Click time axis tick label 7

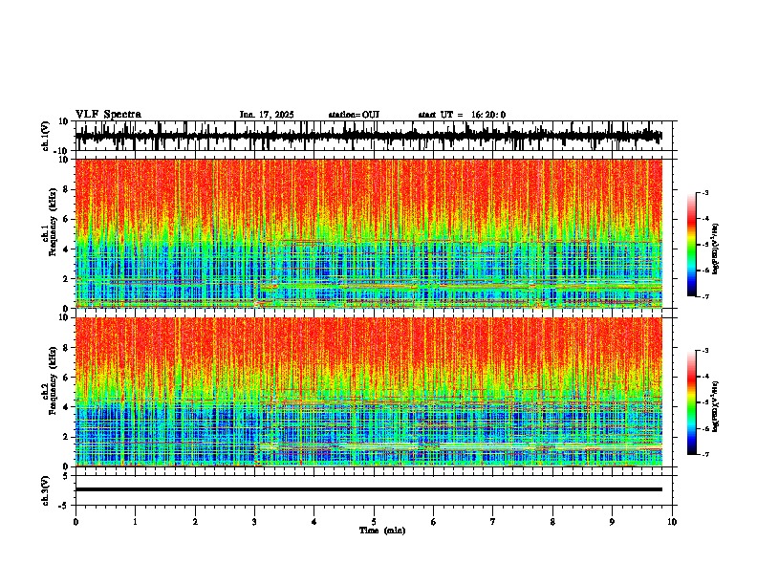493,522
